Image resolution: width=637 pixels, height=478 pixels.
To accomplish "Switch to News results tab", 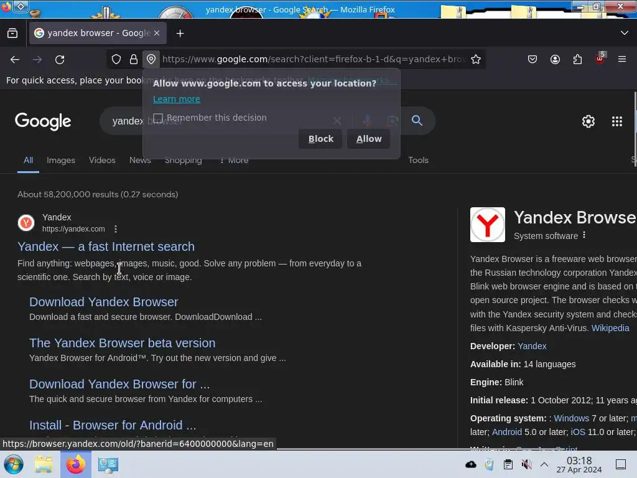I will [x=140, y=160].
